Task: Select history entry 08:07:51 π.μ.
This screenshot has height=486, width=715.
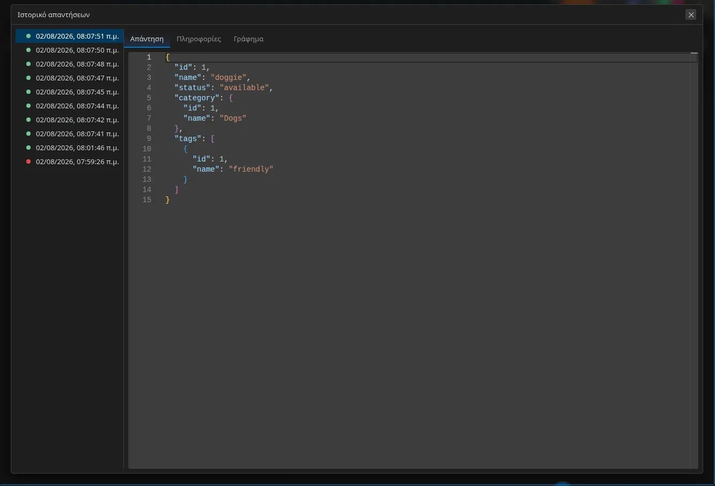Action: click(x=70, y=36)
